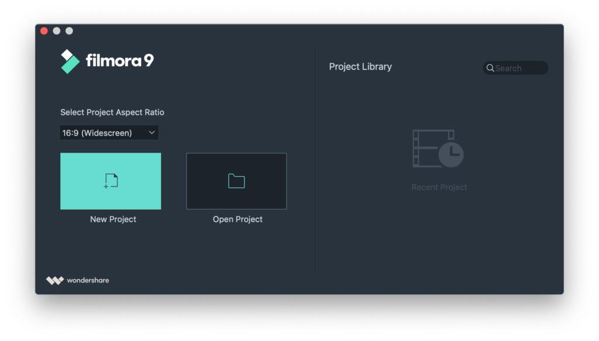
Task: Click the Select Project Aspect Ratio label
Action: [112, 112]
